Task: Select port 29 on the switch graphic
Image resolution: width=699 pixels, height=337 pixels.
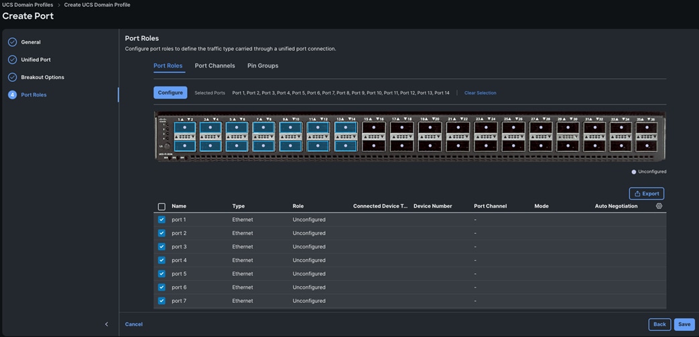Action: pos(568,127)
